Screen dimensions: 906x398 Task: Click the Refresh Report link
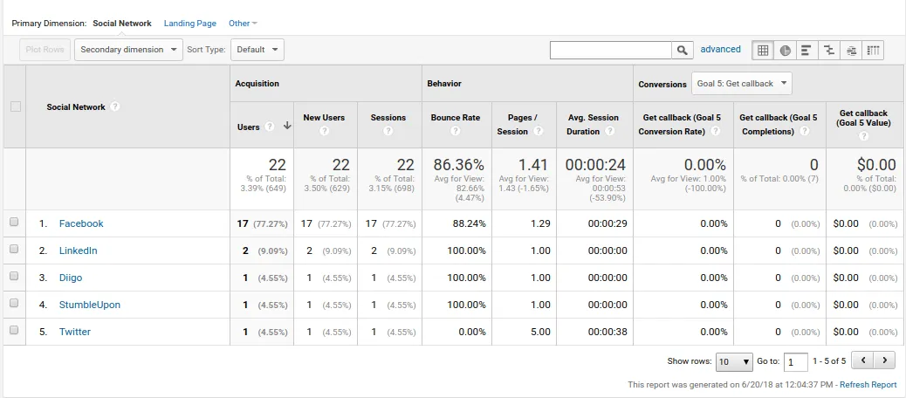click(868, 385)
